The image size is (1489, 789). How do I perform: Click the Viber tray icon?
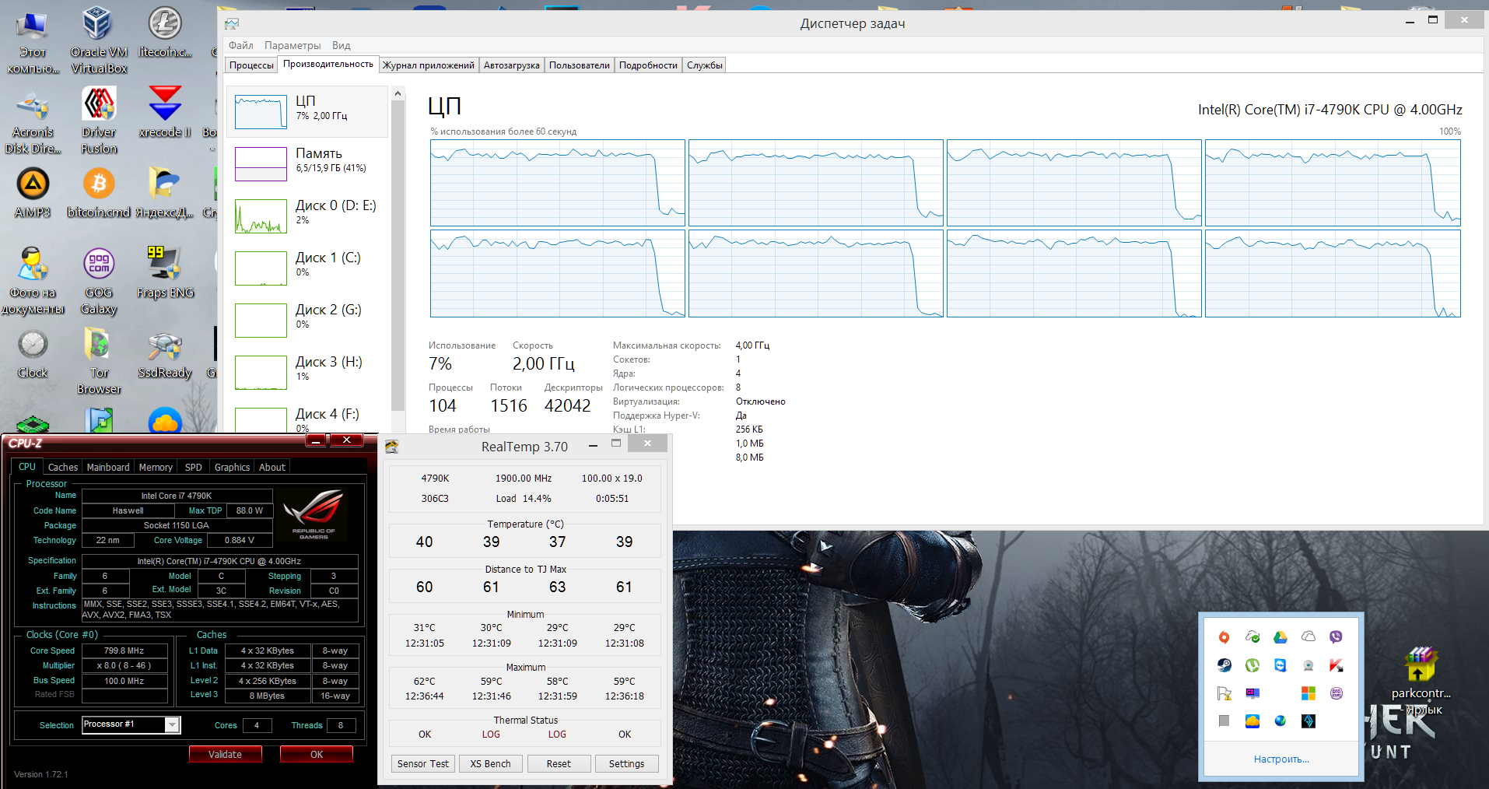click(x=1336, y=637)
